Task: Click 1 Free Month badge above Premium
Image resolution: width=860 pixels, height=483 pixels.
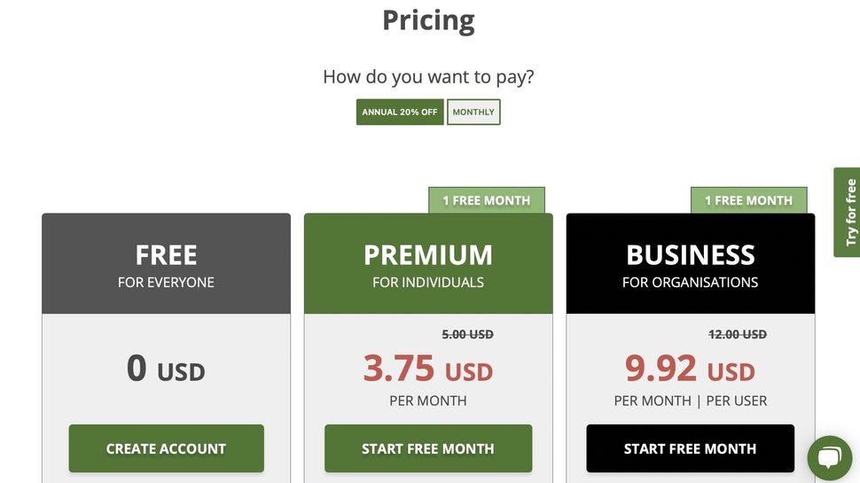Action: click(x=487, y=200)
